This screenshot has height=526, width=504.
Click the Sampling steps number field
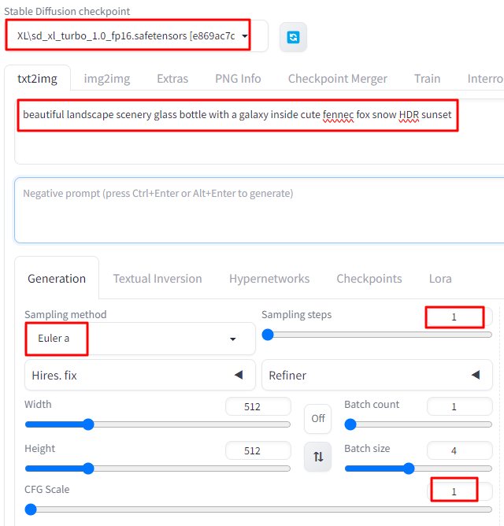pyautogui.click(x=459, y=317)
